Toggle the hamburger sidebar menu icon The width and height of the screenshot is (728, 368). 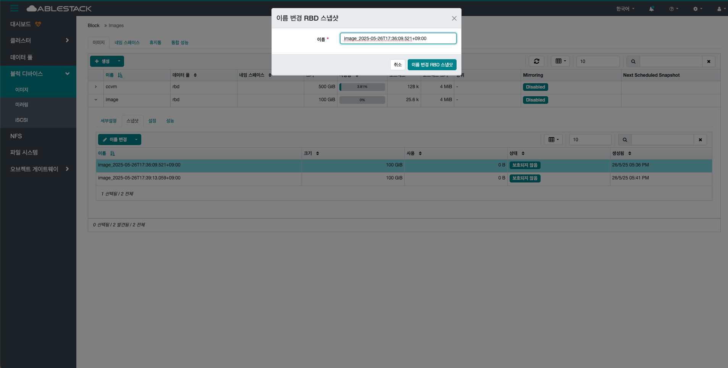click(x=15, y=8)
